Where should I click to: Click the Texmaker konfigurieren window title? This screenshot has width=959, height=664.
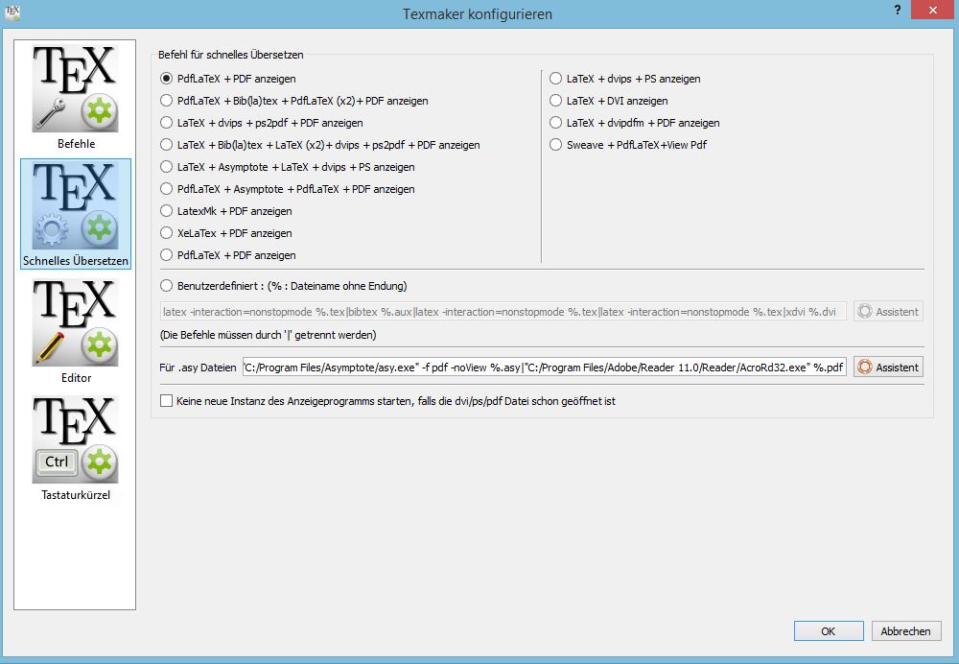[x=477, y=13]
